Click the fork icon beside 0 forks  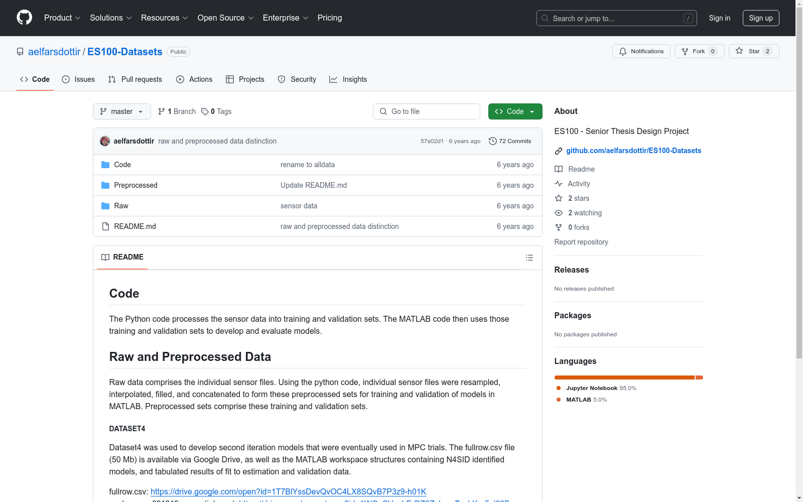[x=559, y=227]
